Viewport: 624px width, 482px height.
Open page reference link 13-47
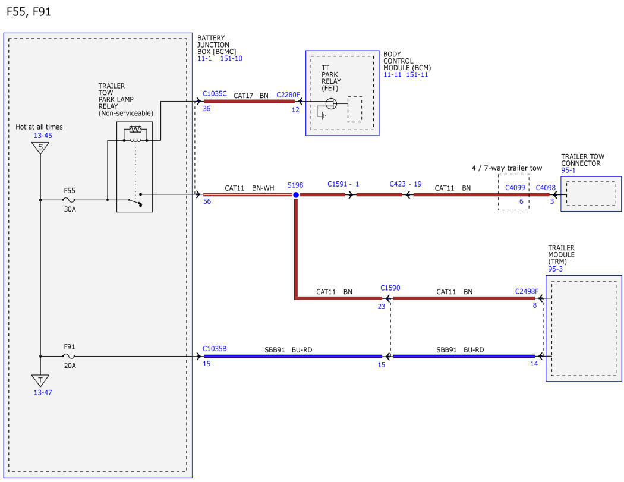(43, 392)
